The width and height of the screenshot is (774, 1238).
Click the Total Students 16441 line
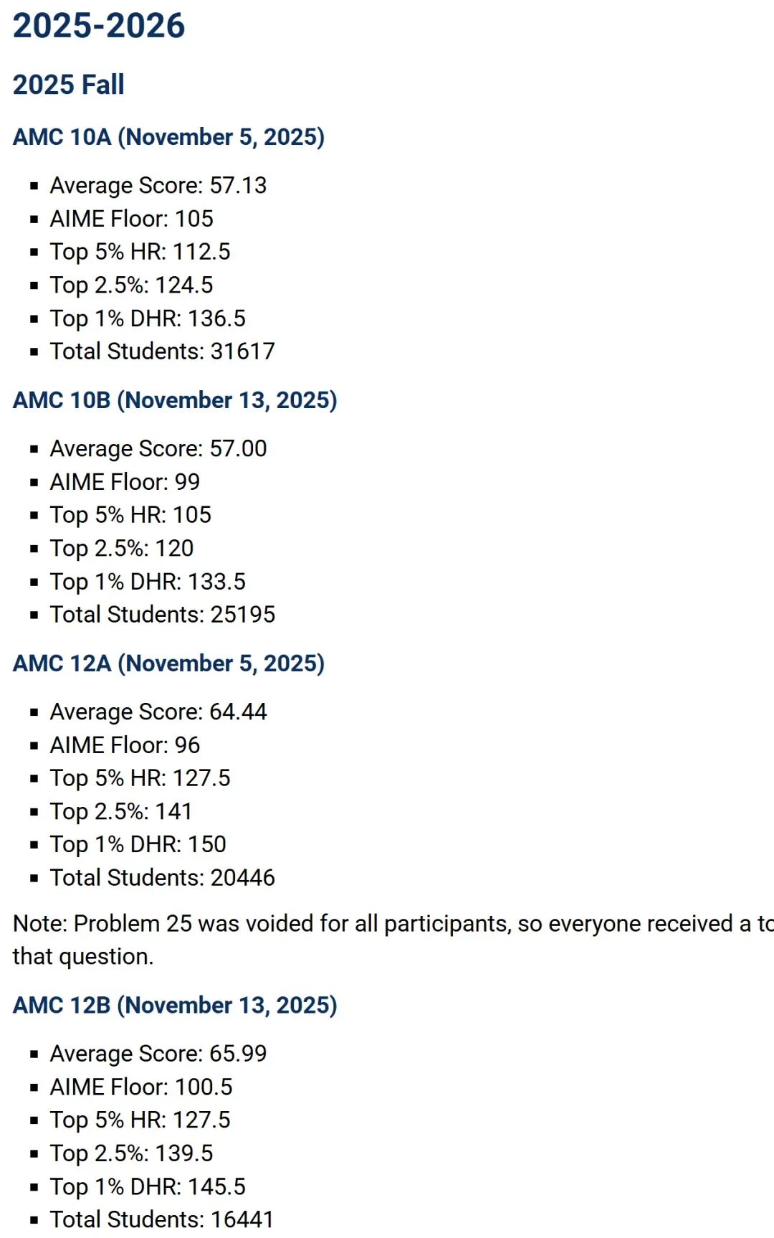pos(161,1220)
